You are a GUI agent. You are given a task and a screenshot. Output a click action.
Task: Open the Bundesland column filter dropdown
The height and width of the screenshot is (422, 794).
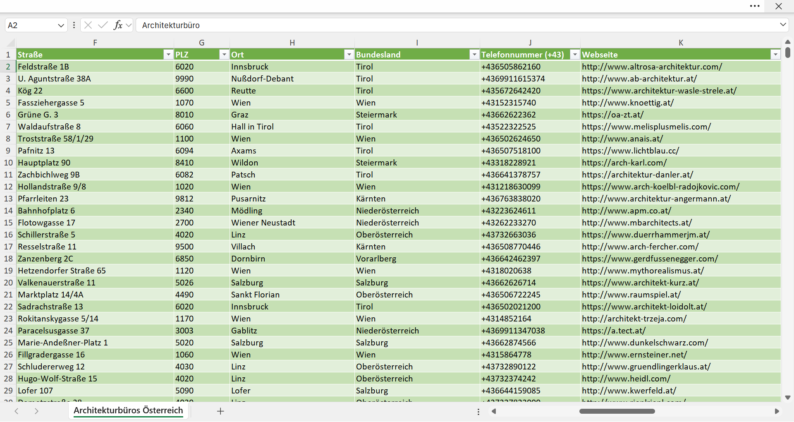click(x=474, y=55)
